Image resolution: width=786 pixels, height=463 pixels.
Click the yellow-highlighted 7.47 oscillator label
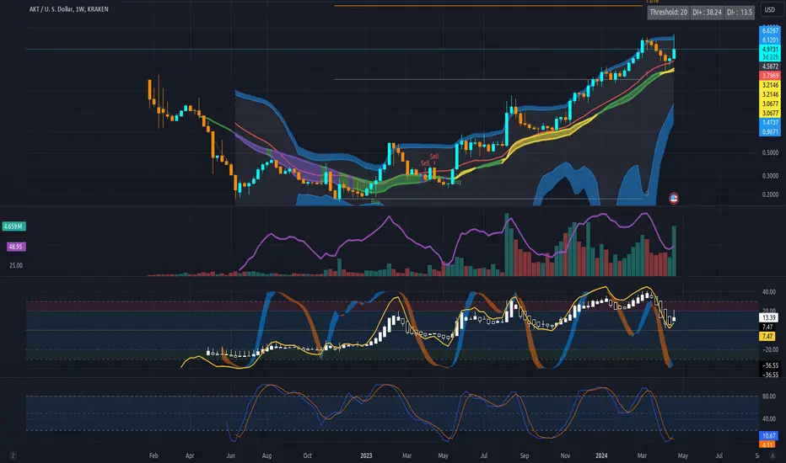pos(768,337)
